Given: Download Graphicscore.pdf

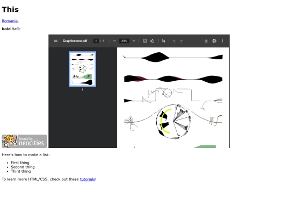Looking at the screenshot, I should [206, 41].
